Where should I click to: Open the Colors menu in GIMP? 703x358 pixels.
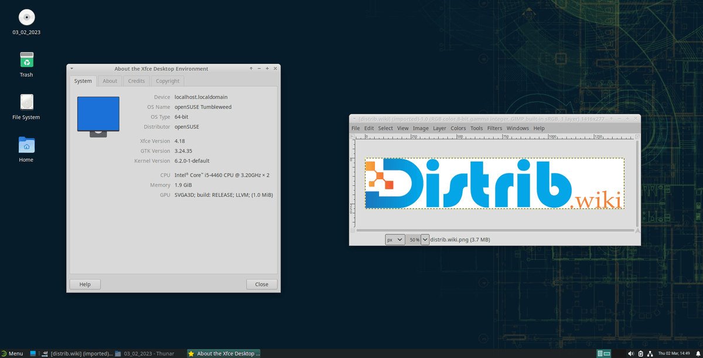pyautogui.click(x=458, y=128)
